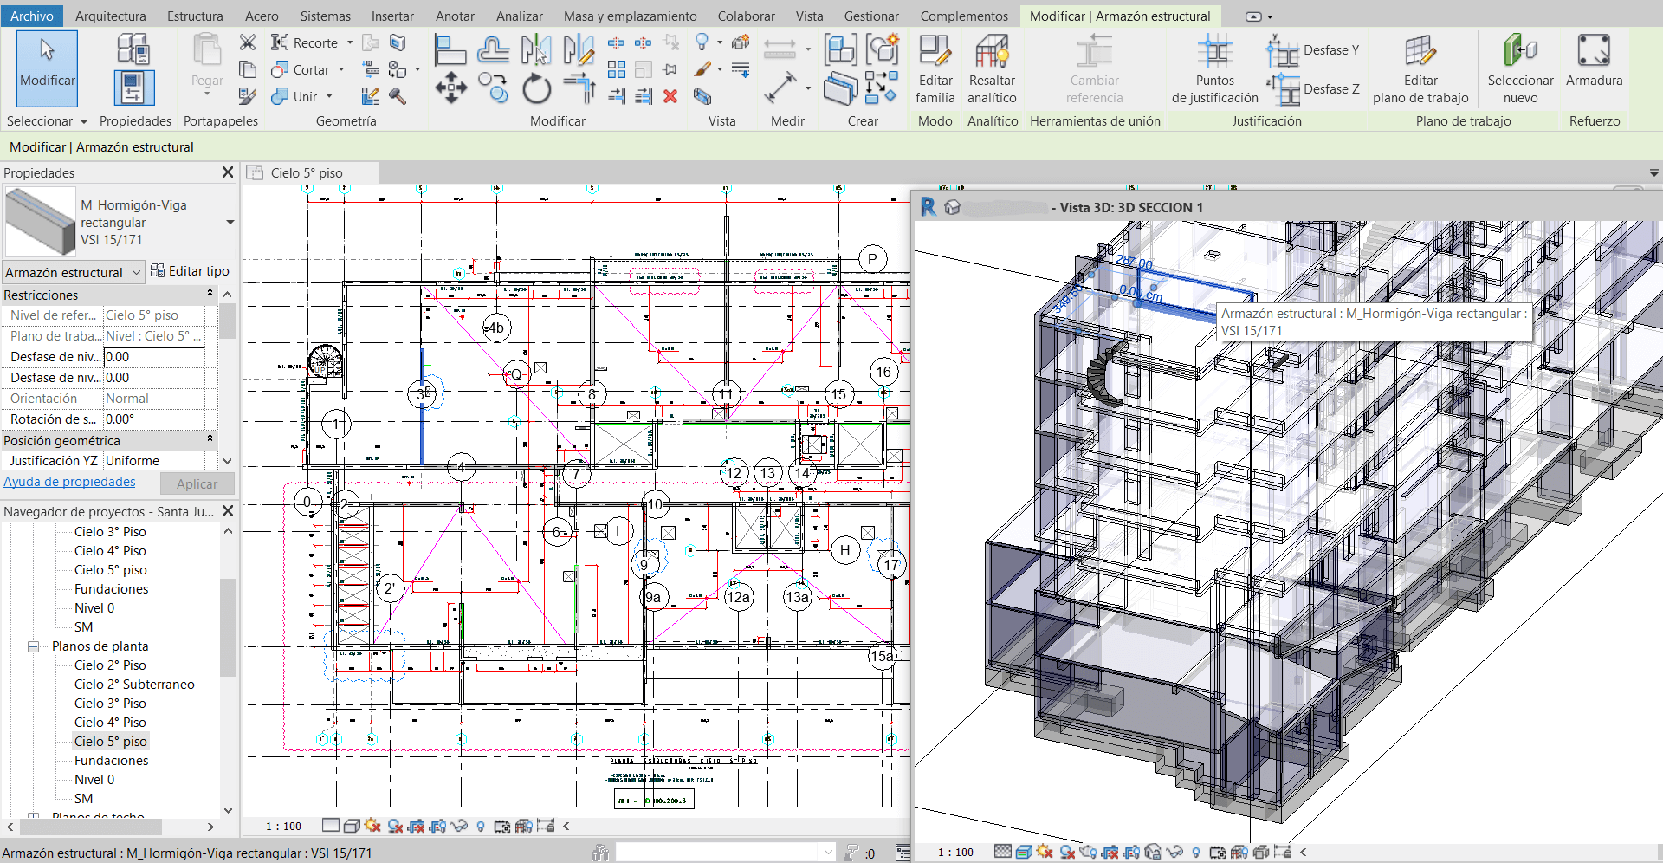Click the Editar familia button
The height and width of the screenshot is (863, 1663).
[935, 69]
